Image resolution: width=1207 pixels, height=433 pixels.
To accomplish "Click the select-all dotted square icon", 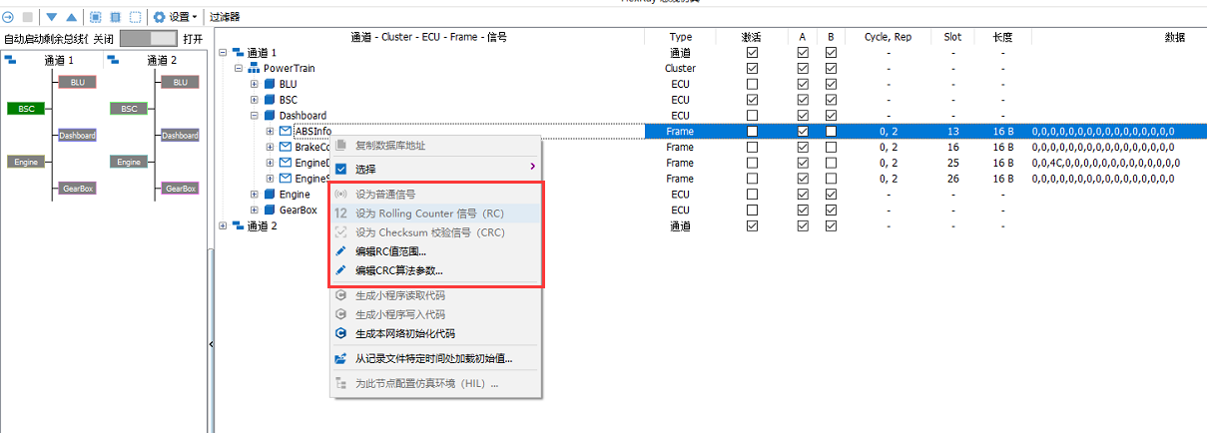I will (x=96, y=17).
